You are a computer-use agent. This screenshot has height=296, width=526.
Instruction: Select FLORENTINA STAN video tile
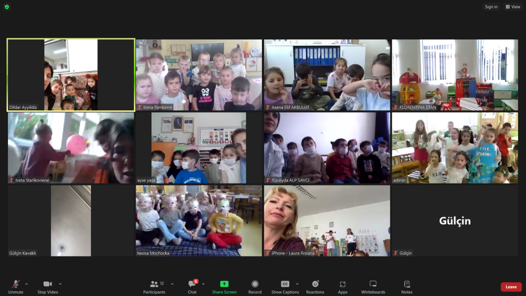point(455,75)
